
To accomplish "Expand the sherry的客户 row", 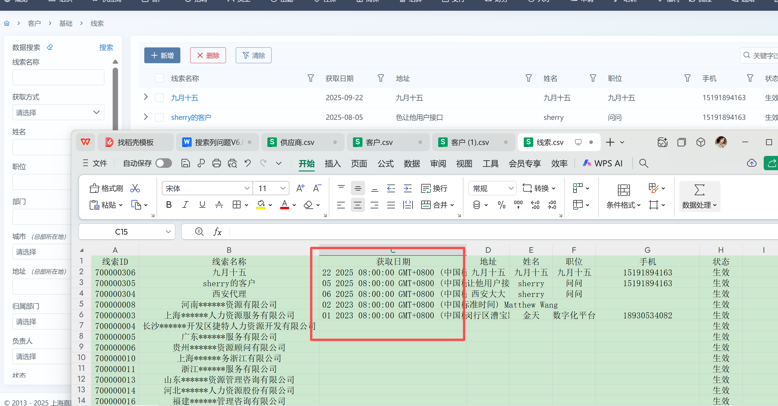I will [x=146, y=117].
